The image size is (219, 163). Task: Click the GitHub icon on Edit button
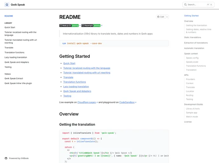pos(158,17)
